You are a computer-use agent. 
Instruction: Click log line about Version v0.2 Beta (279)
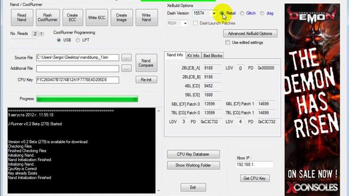[48, 142]
